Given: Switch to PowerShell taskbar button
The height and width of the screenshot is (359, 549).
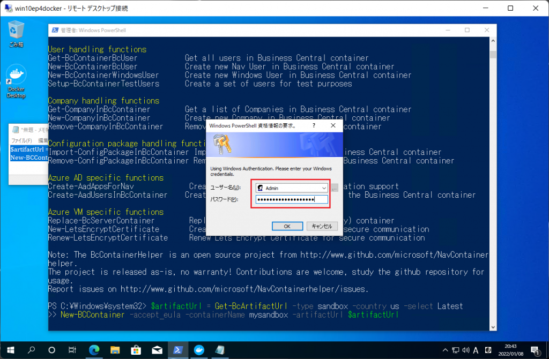Looking at the screenshot, I should pos(178,350).
